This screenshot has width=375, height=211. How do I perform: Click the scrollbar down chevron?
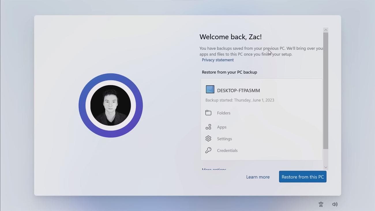pos(326,167)
